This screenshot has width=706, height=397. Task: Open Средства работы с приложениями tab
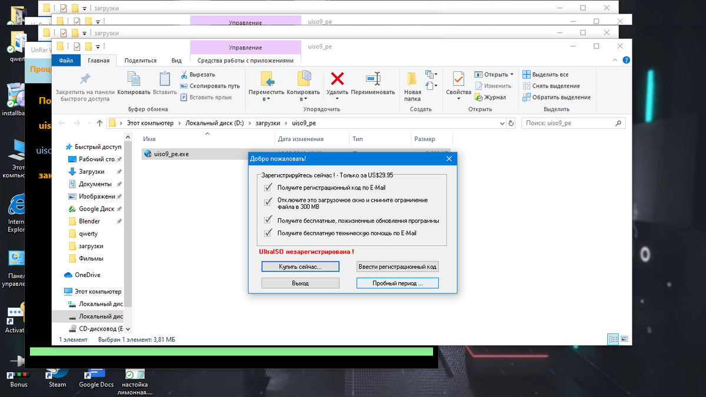coord(245,60)
